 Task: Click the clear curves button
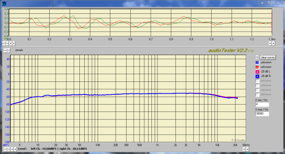click(x=268, y=58)
